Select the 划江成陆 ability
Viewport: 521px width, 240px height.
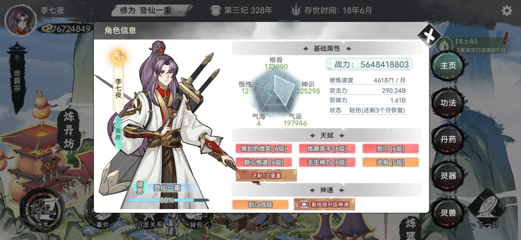pyautogui.click(x=260, y=204)
